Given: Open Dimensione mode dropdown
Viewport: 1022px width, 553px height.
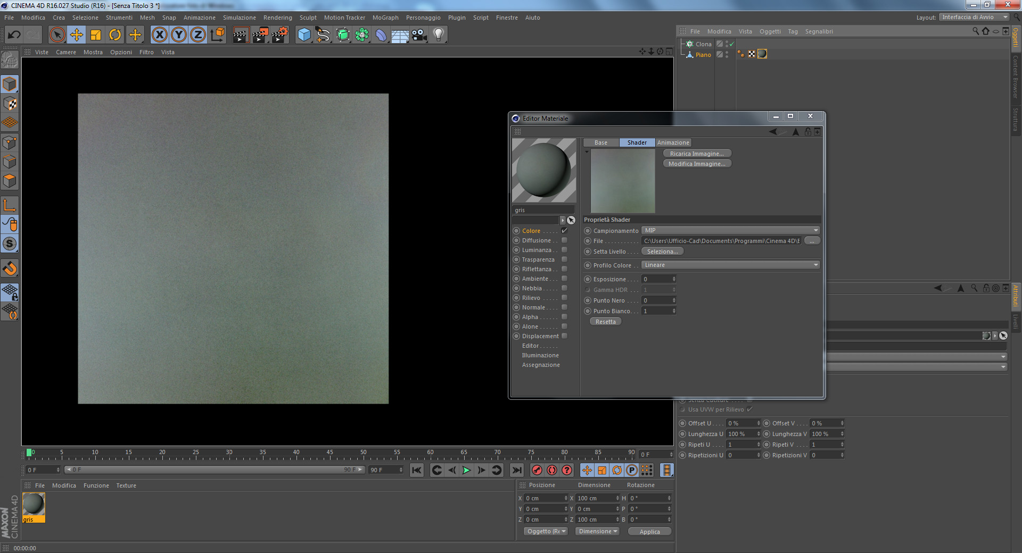Looking at the screenshot, I should (x=598, y=531).
